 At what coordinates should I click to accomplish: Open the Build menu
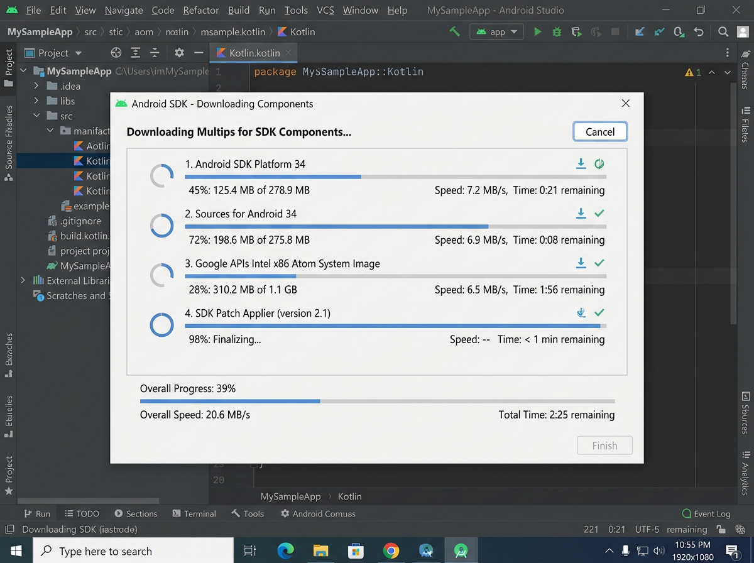pyautogui.click(x=239, y=10)
